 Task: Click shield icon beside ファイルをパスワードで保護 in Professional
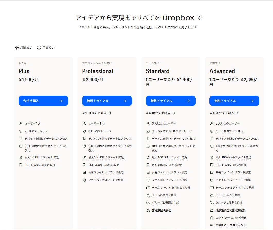click(84, 180)
